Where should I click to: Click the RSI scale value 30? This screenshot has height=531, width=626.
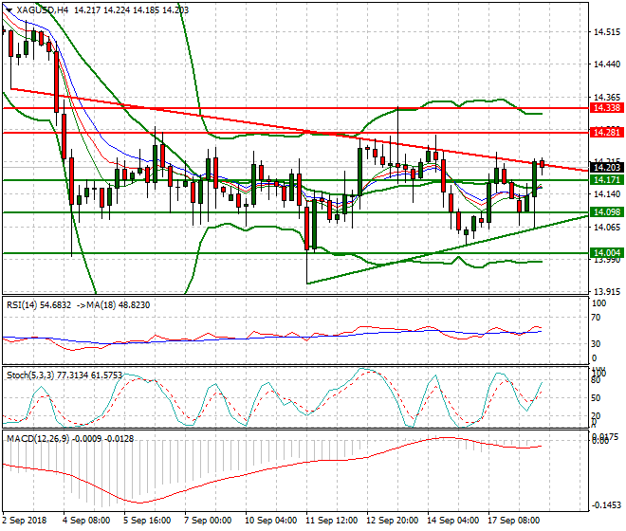click(x=596, y=344)
